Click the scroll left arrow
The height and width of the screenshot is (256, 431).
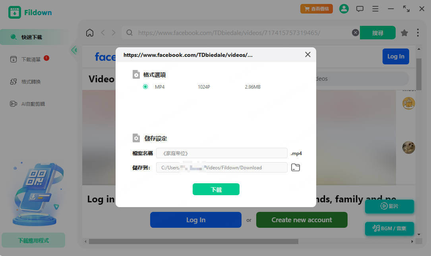click(x=85, y=241)
